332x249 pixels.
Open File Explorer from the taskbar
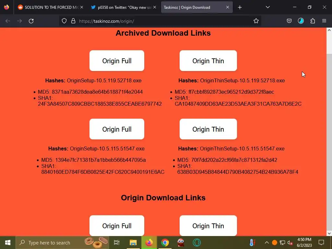133,243
